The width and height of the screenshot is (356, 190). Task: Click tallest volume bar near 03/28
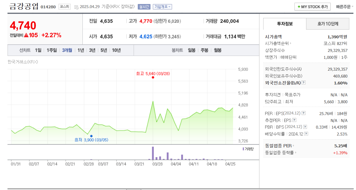[x=153, y=153]
